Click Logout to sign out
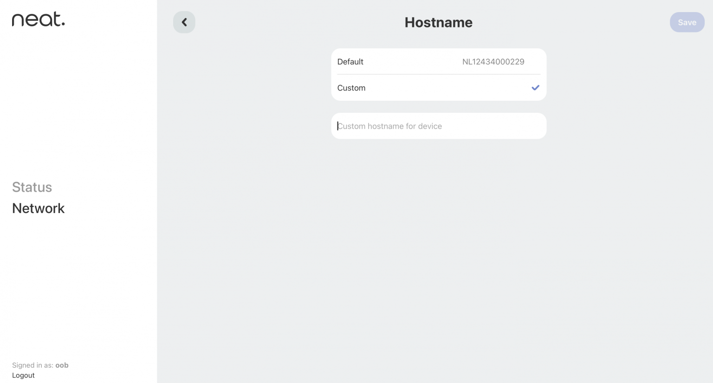The width and height of the screenshot is (713, 383). point(23,375)
